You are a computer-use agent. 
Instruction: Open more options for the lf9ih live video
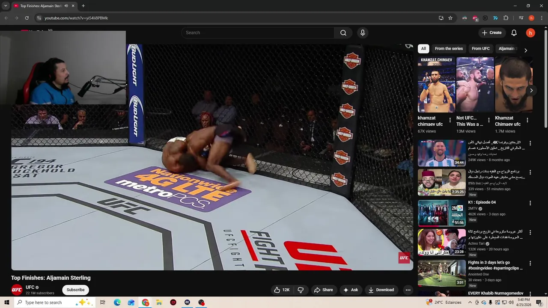(x=530, y=172)
